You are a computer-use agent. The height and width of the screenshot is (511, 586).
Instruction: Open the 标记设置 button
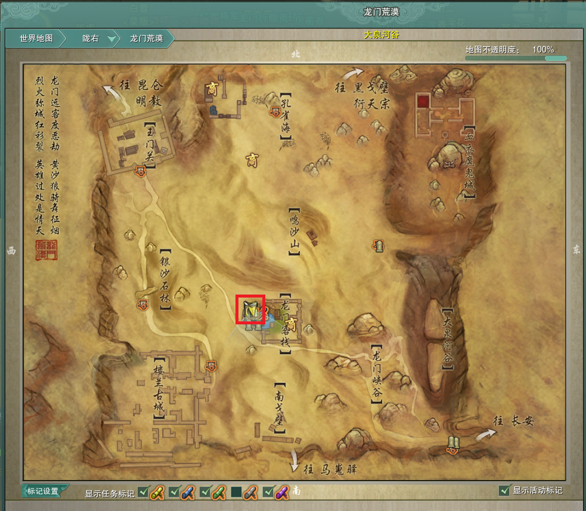click(x=43, y=491)
